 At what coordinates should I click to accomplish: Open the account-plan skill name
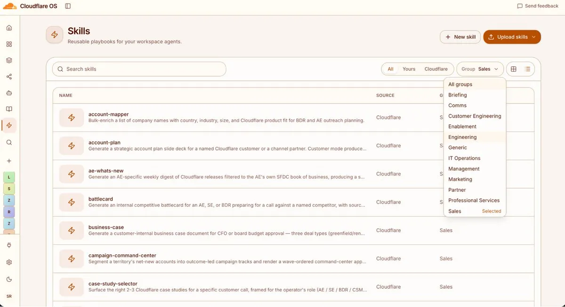pyautogui.click(x=105, y=143)
